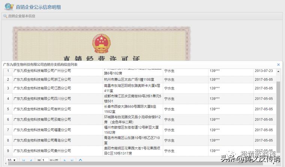285x167 pixels.
Task: Click the dialog title 广东九极生物科技有限公司直销分支机构信息列表
Action: (40, 65)
